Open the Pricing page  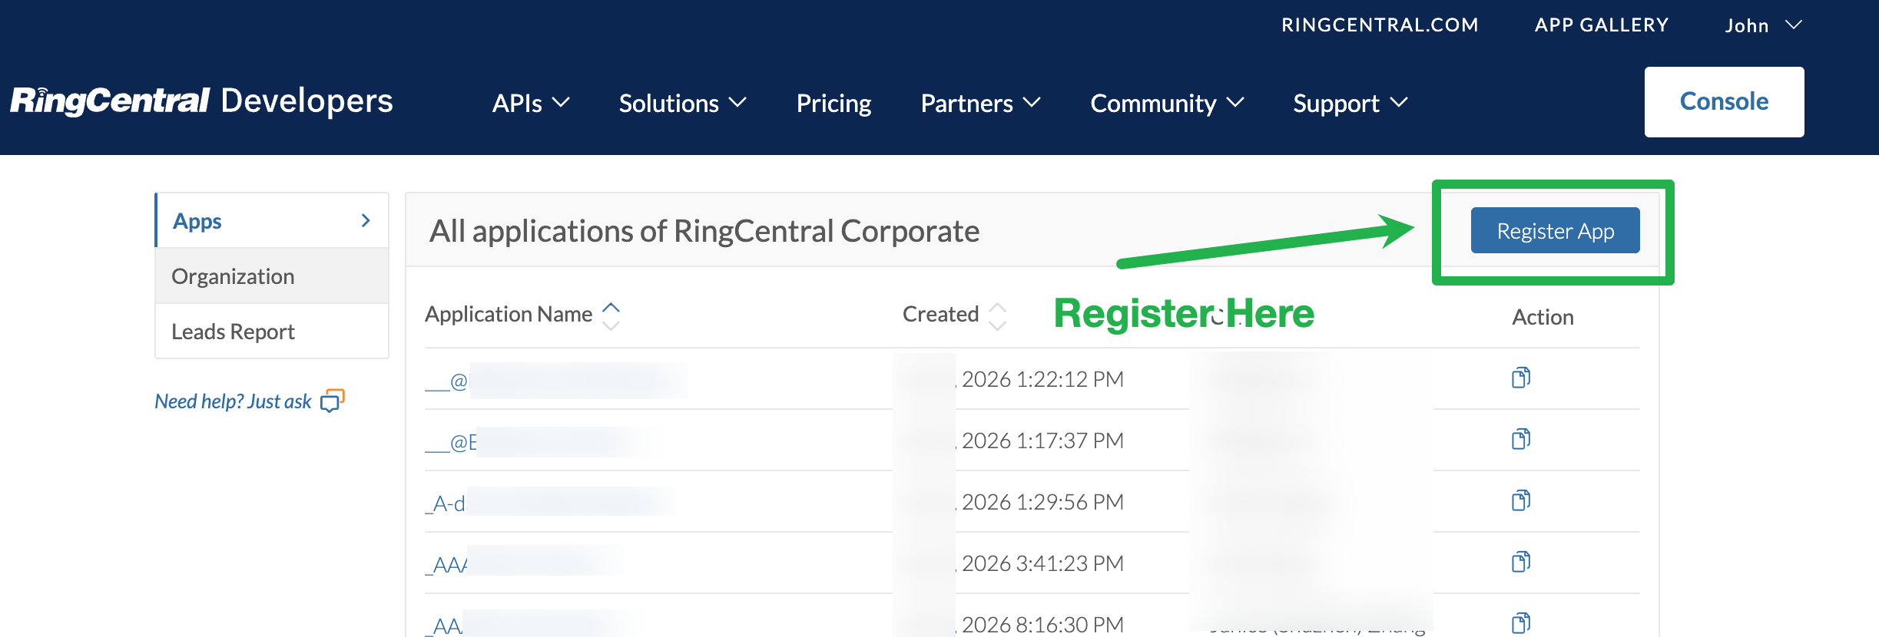[x=833, y=103]
